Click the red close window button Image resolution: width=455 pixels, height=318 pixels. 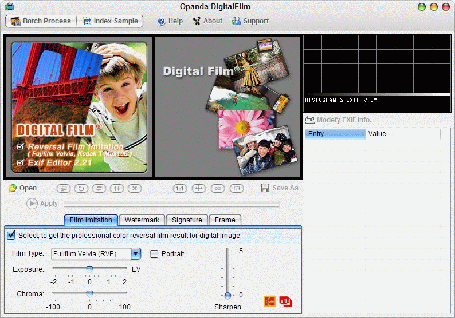click(x=446, y=7)
